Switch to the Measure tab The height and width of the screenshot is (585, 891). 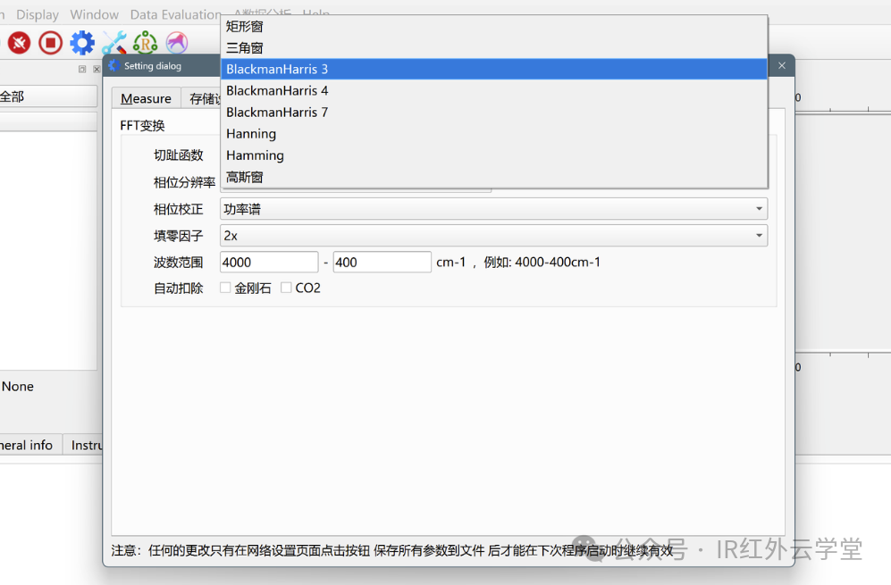point(145,98)
